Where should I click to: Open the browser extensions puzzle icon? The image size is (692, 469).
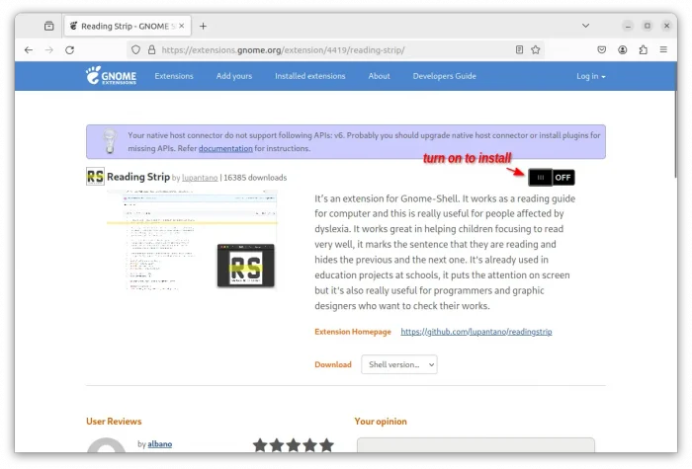644,49
